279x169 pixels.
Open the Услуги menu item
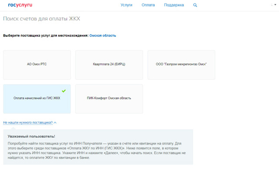pos(126,5)
